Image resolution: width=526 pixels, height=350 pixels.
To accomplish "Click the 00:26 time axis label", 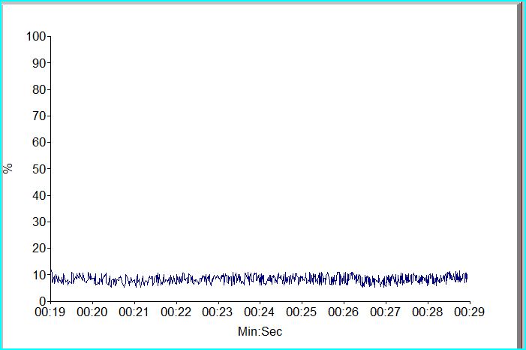I will [343, 312].
